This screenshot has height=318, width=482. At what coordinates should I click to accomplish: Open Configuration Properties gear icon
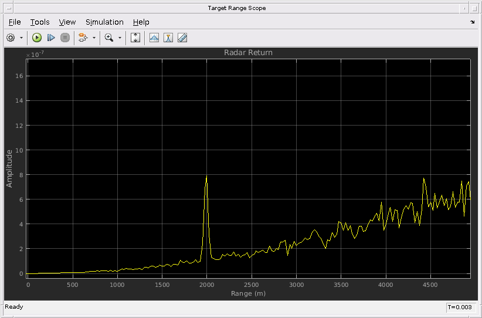11,38
